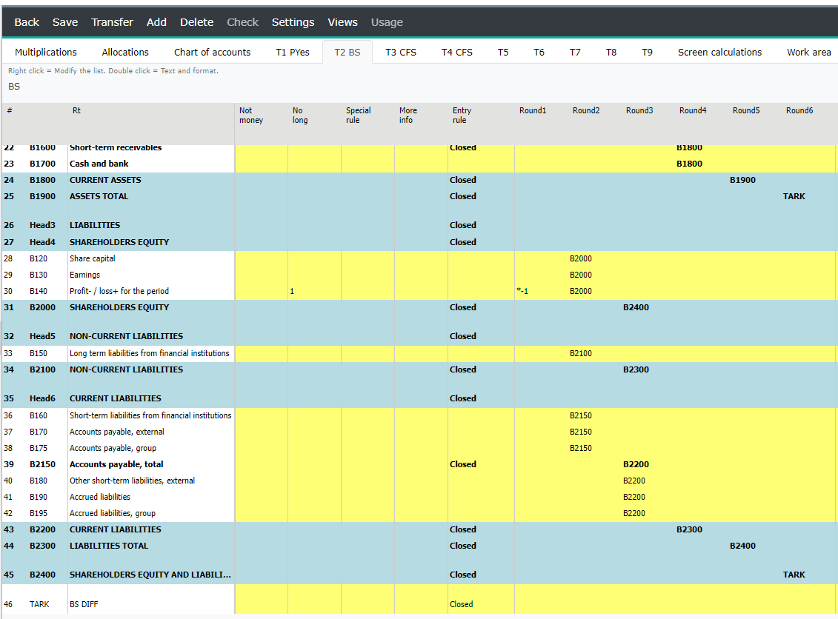Switch to tab T7
838x619 pixels.
point(575,52)
